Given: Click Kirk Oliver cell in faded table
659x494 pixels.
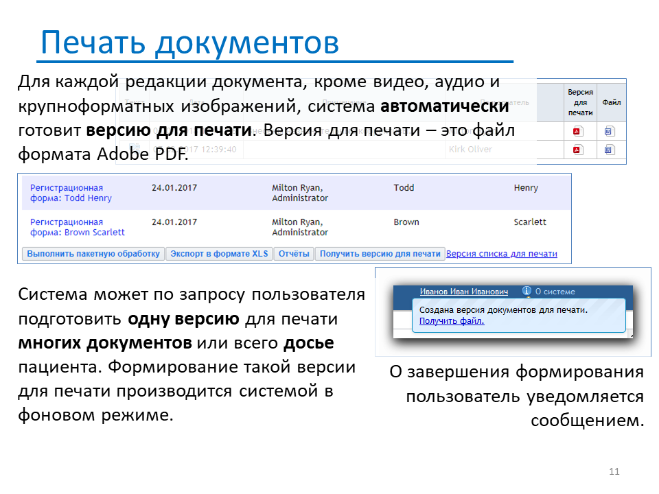Looking at the screenshot, I should coord(470,149).
